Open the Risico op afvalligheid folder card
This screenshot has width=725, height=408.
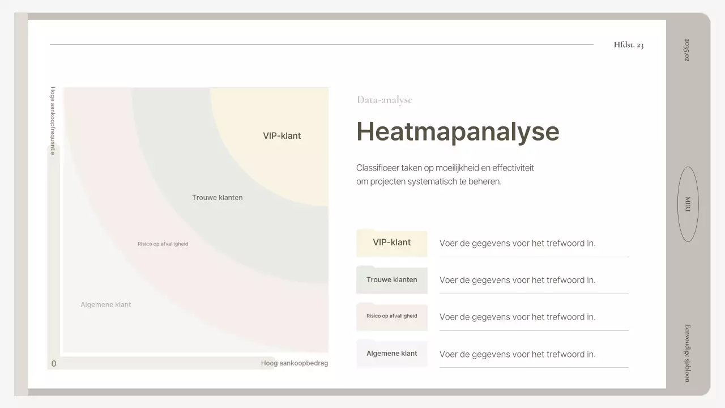pos(391,317)
